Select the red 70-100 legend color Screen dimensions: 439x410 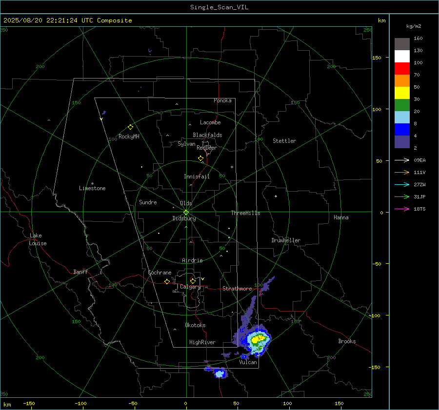coord(402,69)
